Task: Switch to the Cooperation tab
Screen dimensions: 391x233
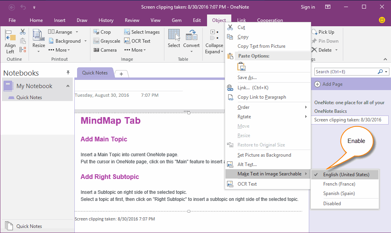Action: (270, 20)
